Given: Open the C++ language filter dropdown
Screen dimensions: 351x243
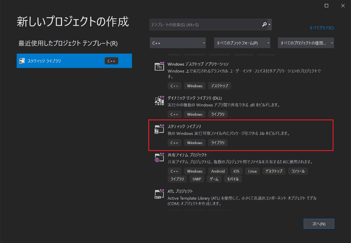Looking at the screenshot, I should pos(178,43).
